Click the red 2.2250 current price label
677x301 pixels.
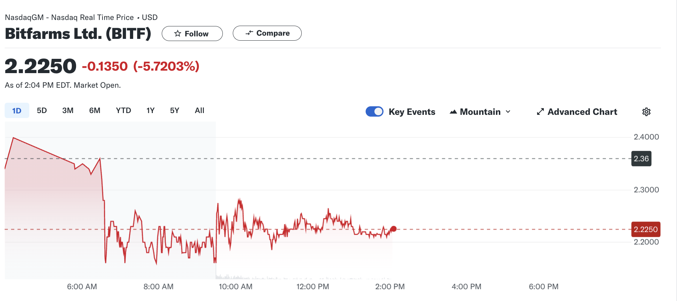coord(646,229)
